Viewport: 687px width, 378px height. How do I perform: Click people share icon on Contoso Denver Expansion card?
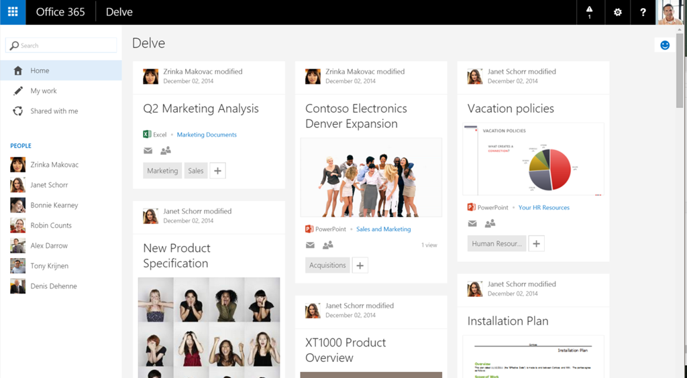pos(327,245)
